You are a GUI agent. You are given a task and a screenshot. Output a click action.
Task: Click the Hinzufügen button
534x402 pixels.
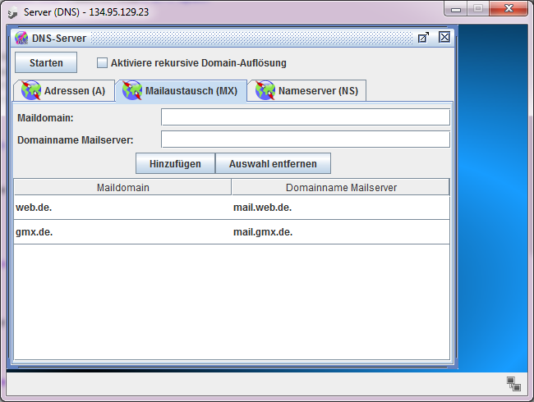pyautogui.click(x=175, y=163)
